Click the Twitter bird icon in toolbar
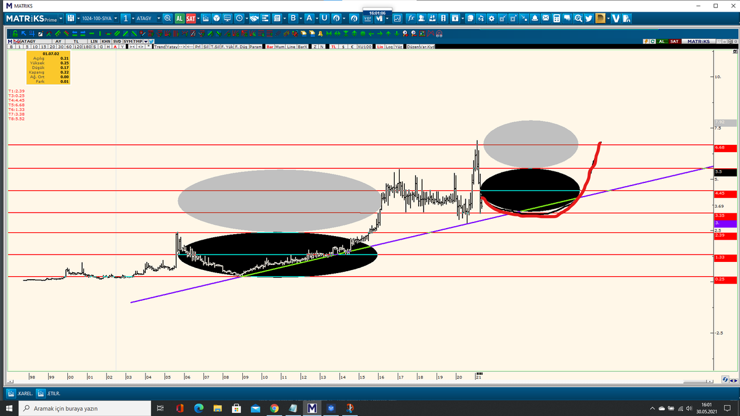 589,18
